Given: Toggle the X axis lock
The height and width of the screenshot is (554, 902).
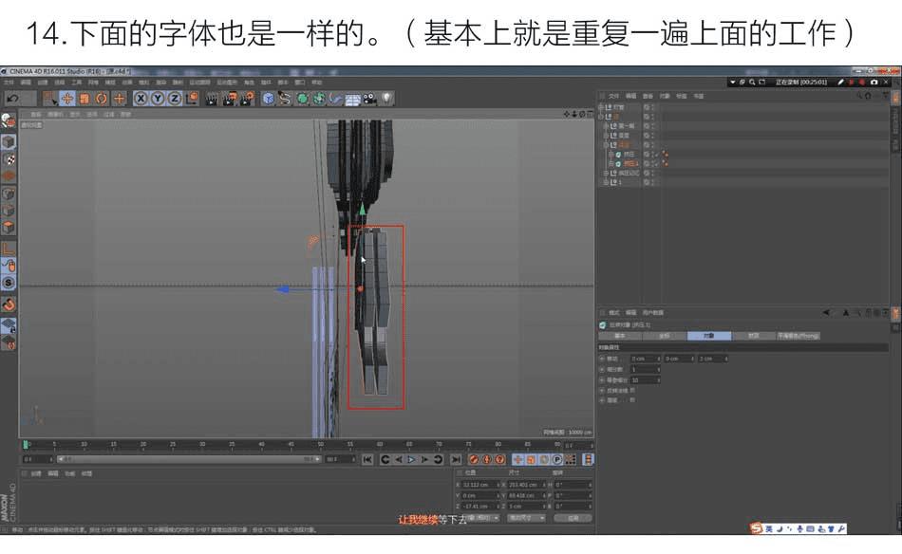Looking at the screenshot, I should click(x=141, y=99).
